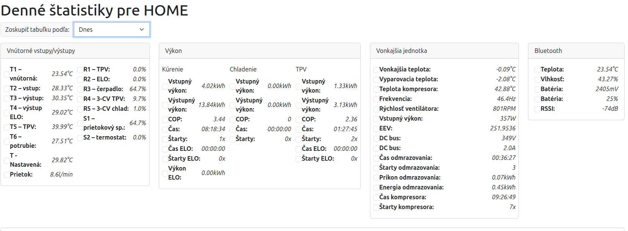Toggle the Frekvencia checkbox
The height and width of the screenshot is (231, 628).
click(x=376, y=99)
